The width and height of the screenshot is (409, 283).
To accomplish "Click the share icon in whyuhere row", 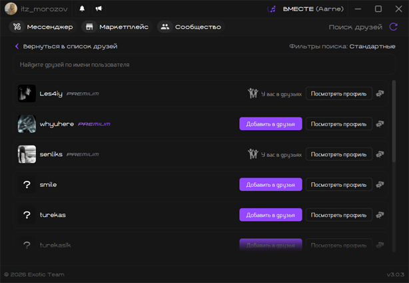I will (x=380, y=124).
